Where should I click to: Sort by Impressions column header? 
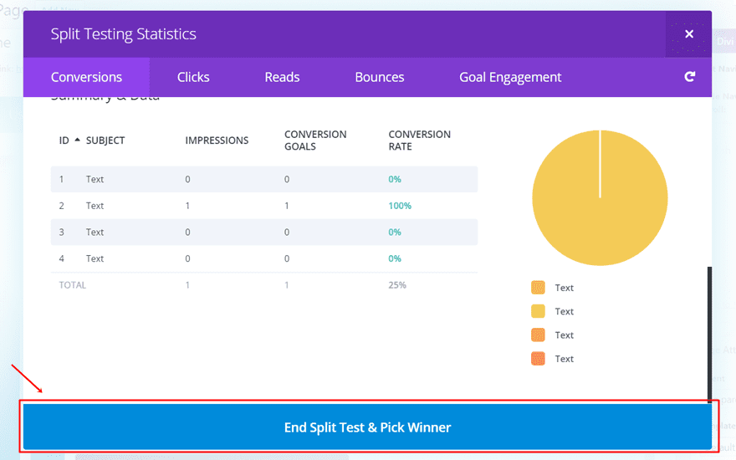217,141
